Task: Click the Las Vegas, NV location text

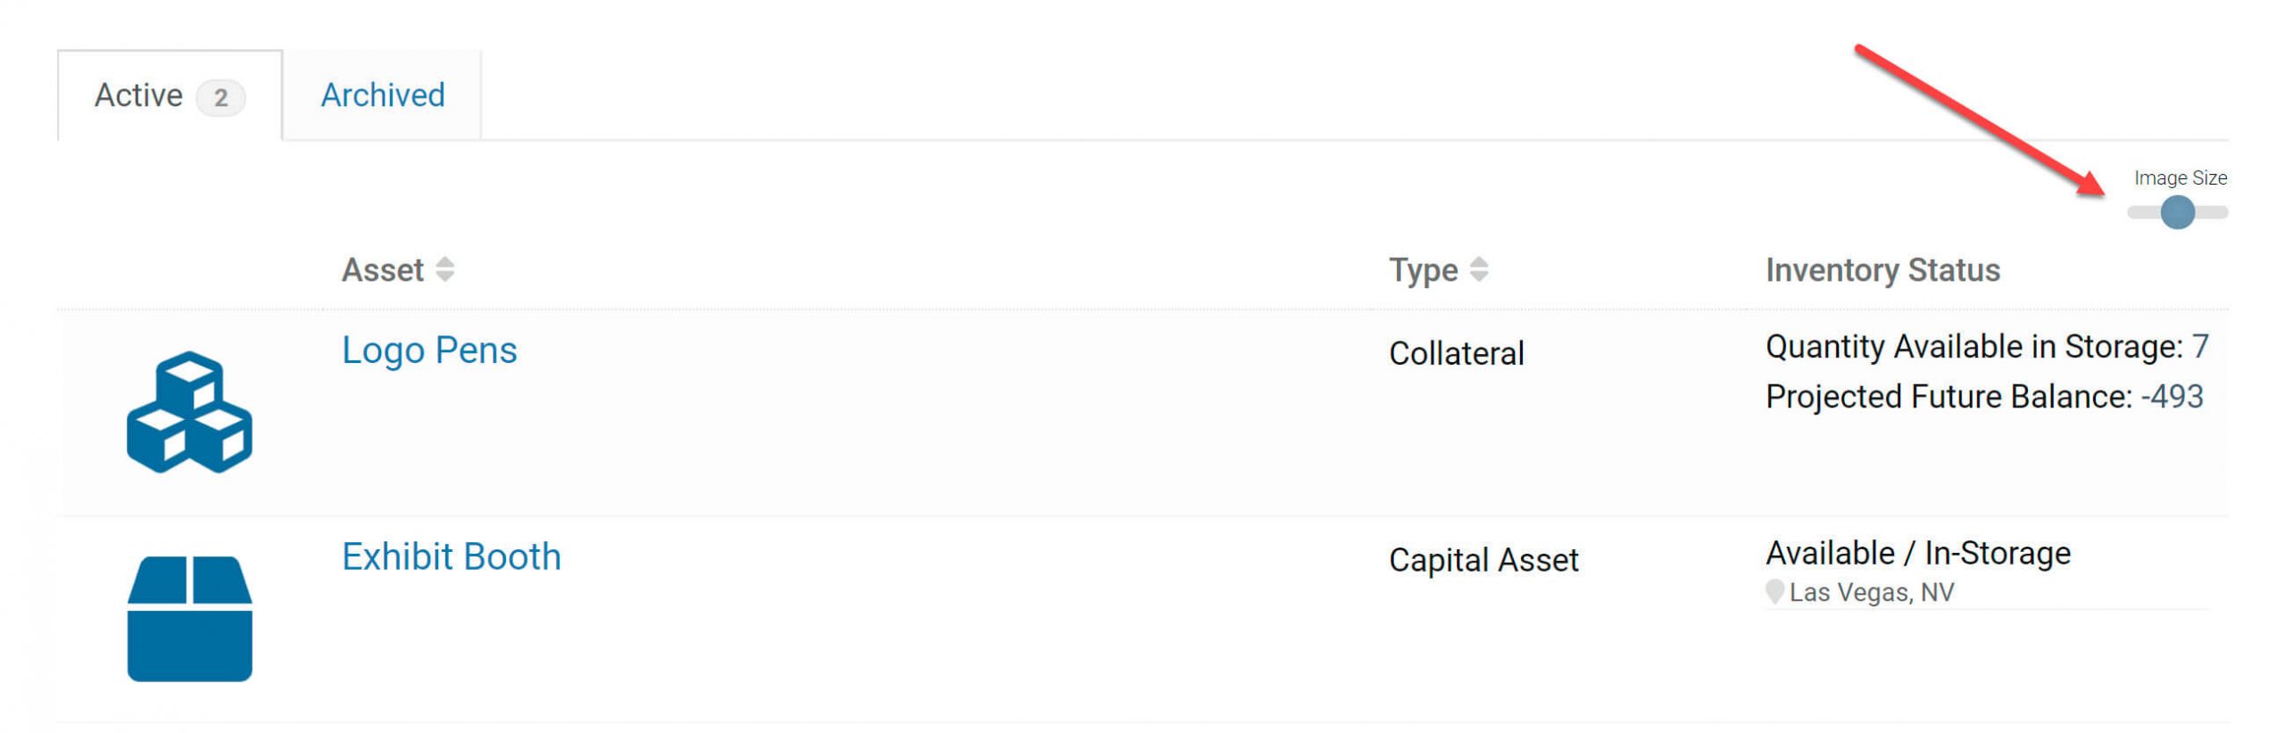Action: pyautogui.click(x=1871, y=592)
